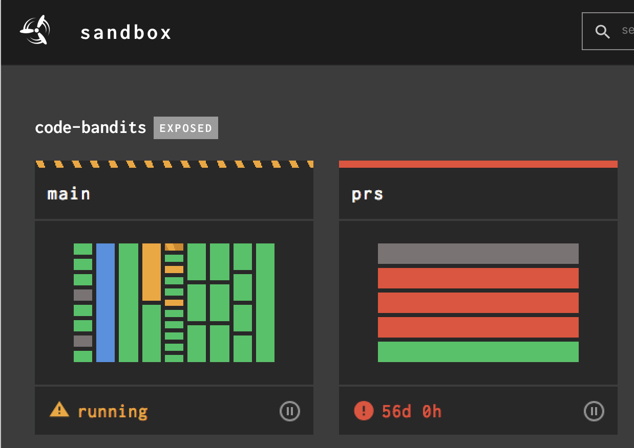Click the magnifying glass search icon
Image resolution: width=634 pixels, height=448 pixels.
click(x=602, y=31)
